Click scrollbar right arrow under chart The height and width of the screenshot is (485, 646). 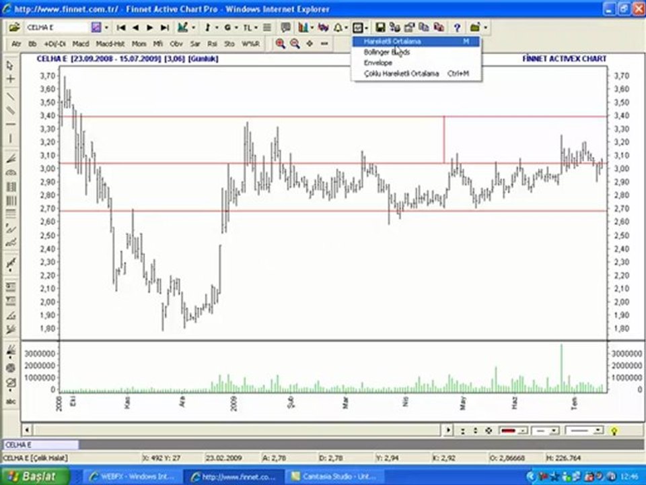point(448,430)
